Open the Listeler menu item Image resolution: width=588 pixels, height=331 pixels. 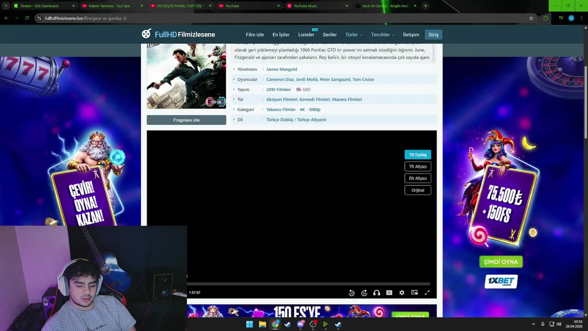[306, 34]
